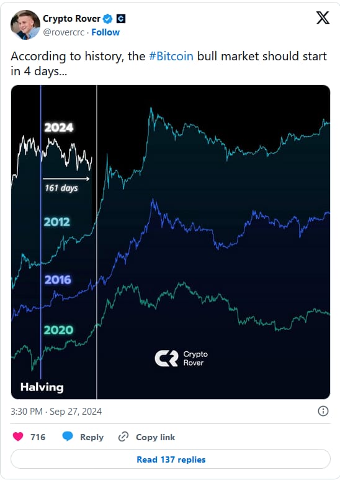Image resolution: width=340 pixels, height=480 pixels.
Task: Like the tweet with heart icon
Action: 18,436
